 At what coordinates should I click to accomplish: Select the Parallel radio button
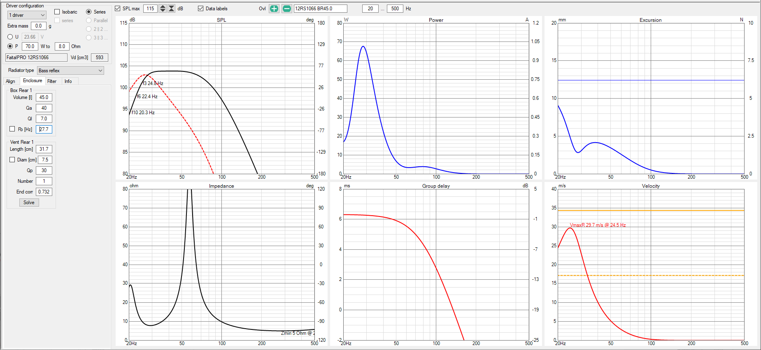point(88,21)
